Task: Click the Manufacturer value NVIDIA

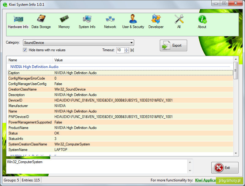Action: coord(60,106)
